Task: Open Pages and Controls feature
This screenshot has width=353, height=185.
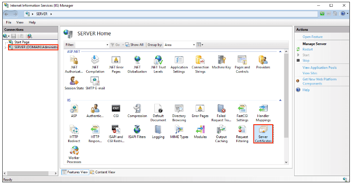Action: click(242, 65)
